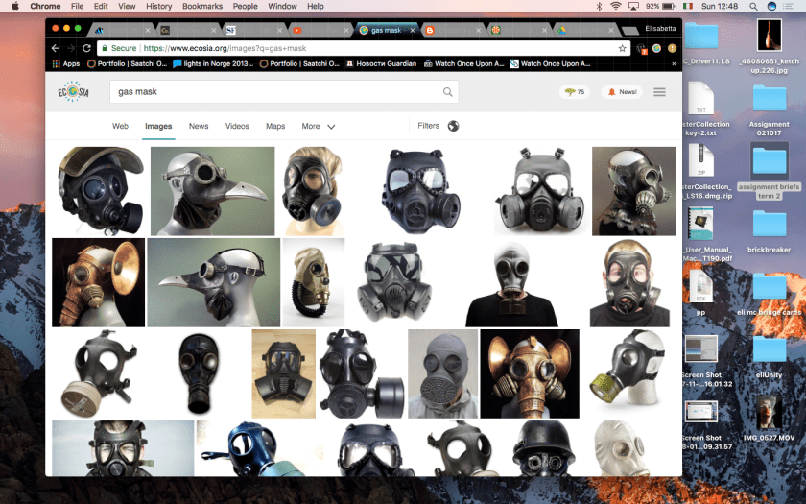Screen dimensions: 806x504
Task: Expand the More search categories dropdown
Action: [x=319, y=126]
